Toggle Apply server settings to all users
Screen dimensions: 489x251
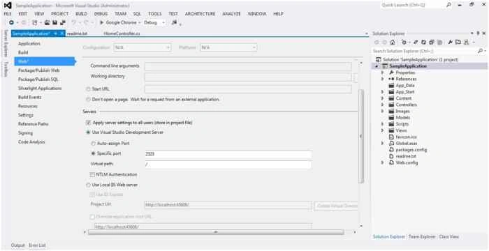pos(88,123)
